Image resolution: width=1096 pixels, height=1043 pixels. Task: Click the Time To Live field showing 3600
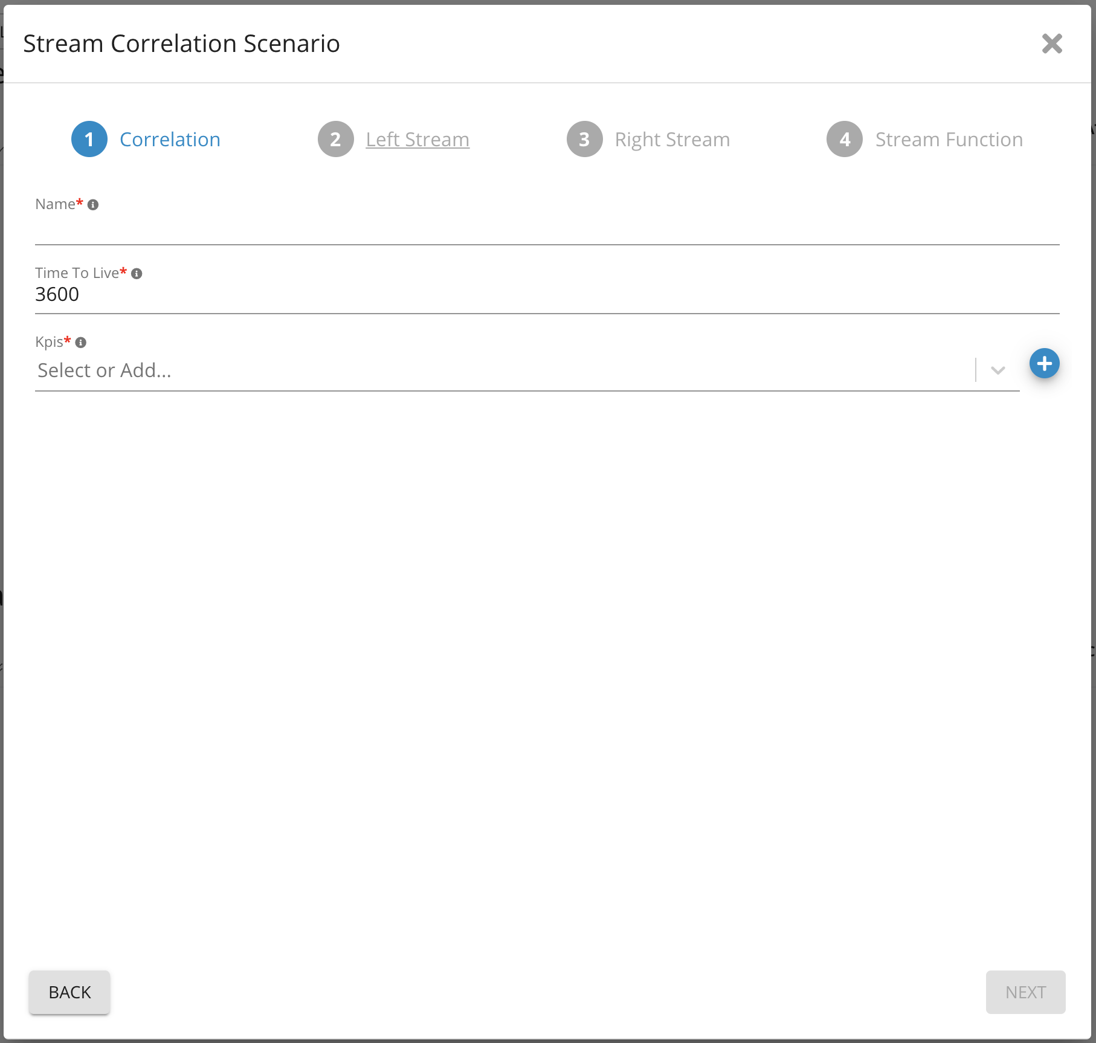click(547, 295)
